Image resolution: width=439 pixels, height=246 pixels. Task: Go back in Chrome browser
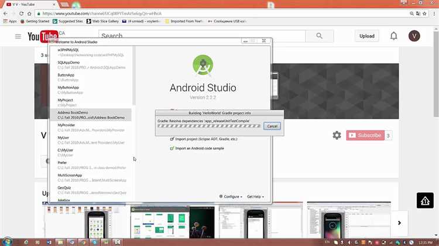tap(6, 13)
